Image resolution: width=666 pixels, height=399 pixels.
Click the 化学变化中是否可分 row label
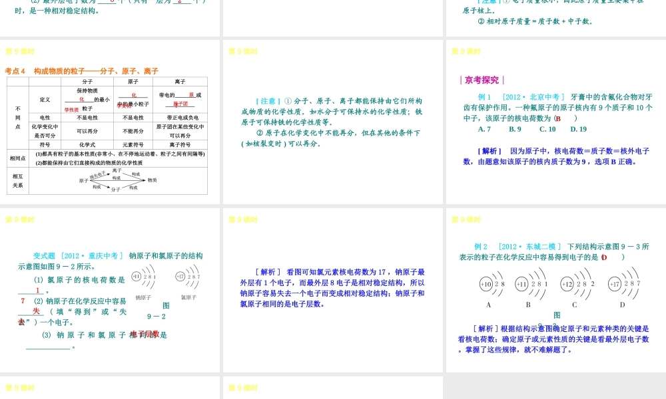click(x=45, y=131)
